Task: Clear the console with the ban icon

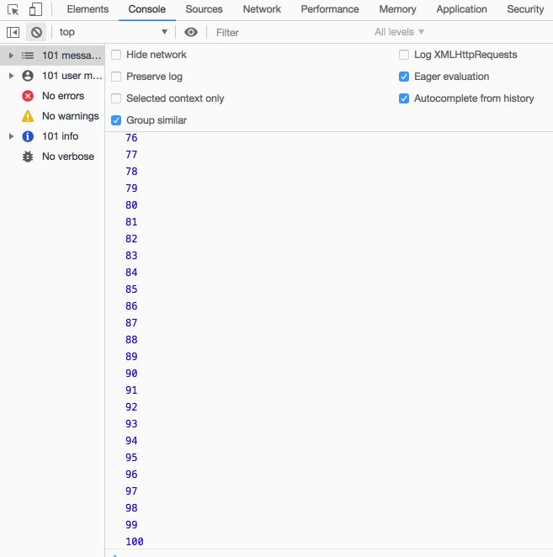Action: (36, 32)
